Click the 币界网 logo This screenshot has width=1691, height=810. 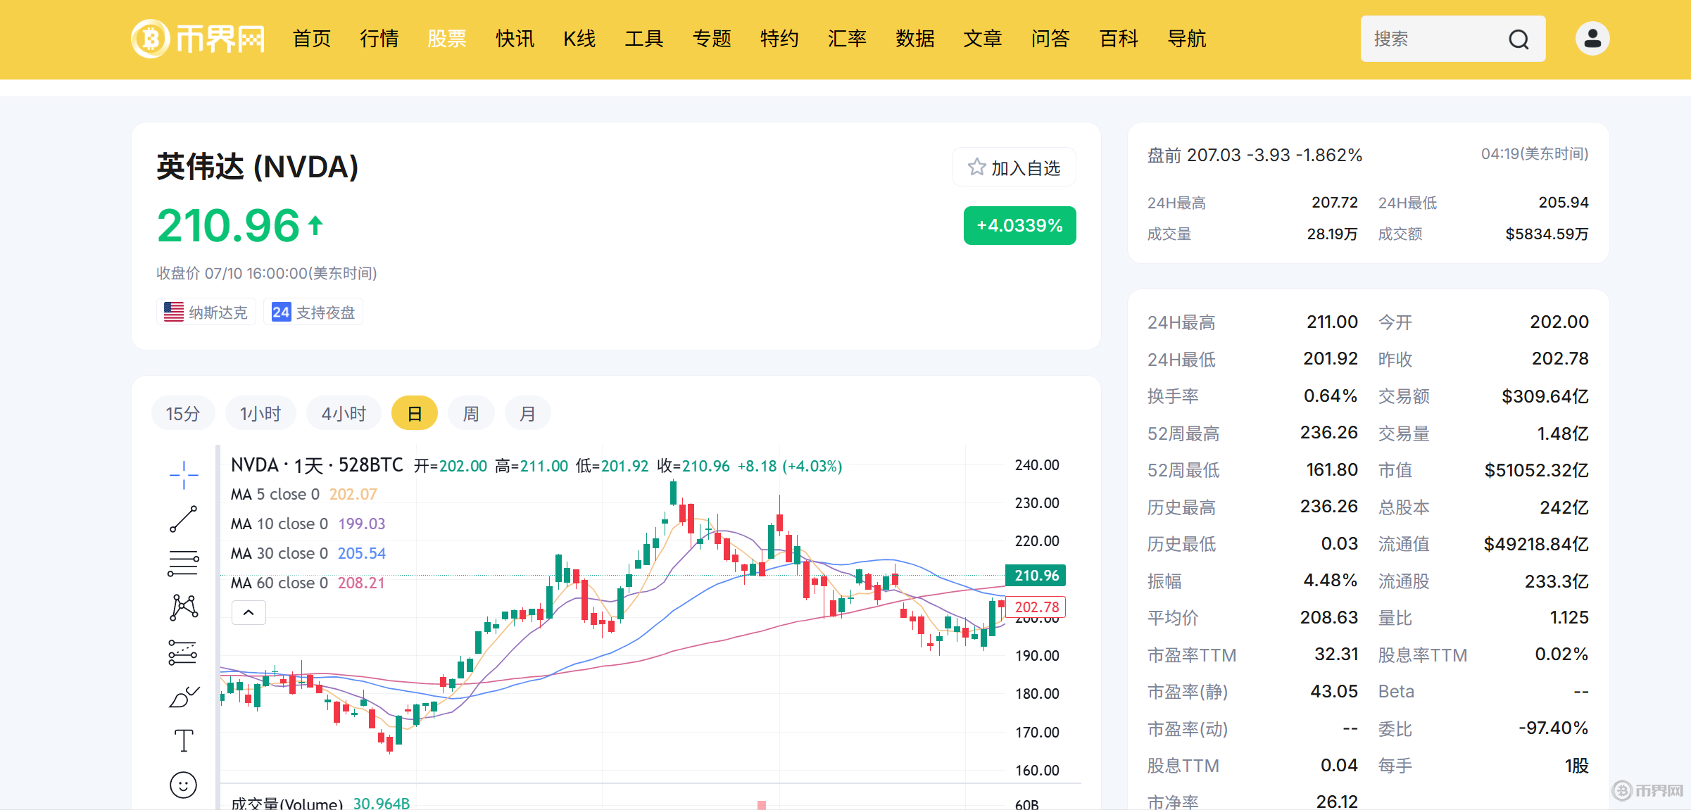(x=198, y=39)
